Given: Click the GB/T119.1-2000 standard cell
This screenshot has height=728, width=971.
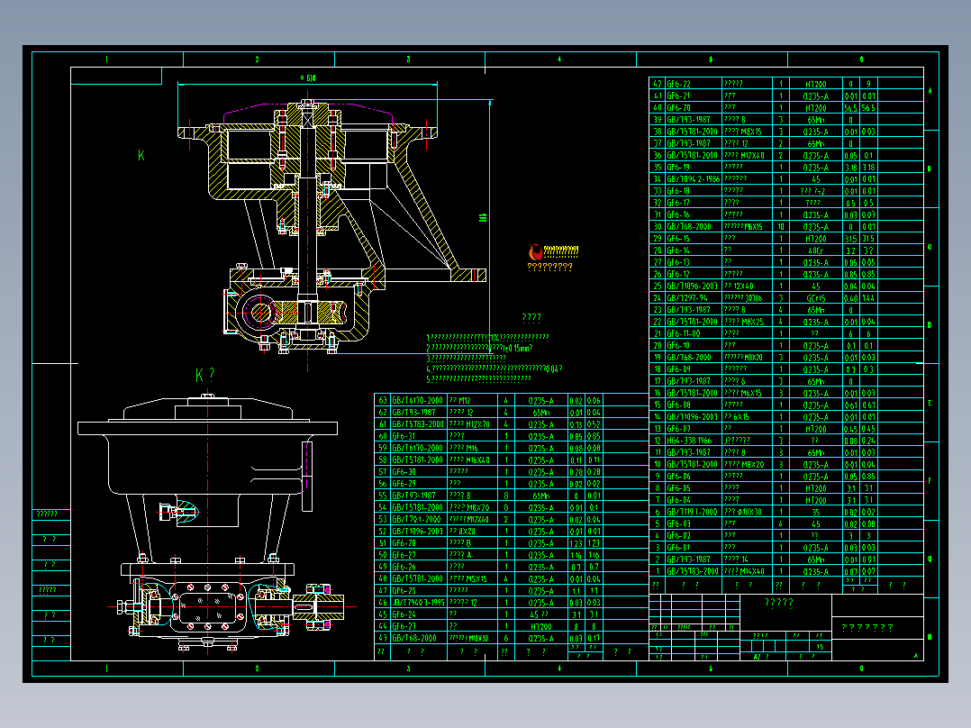Looking at the screenshot, I should point(694,512).
